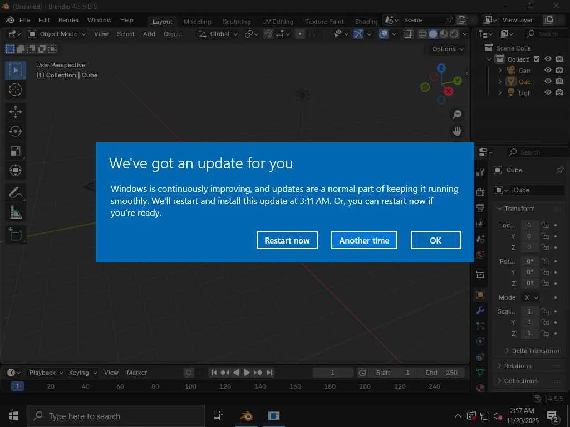Click the Start frame field in timeline
Viewport: 570px width, 427px height.
[x=392, y=373]
